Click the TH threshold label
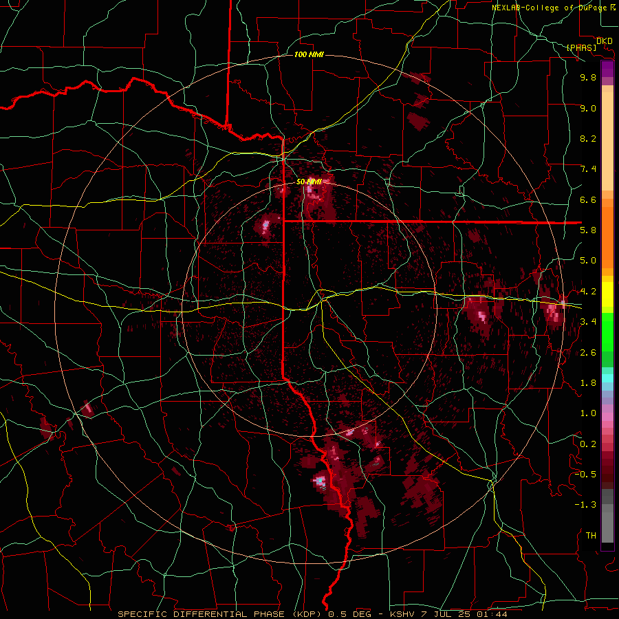 [591, 536]
